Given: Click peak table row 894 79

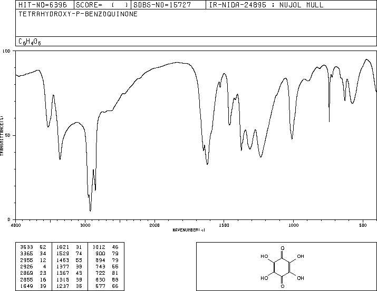Looking at the screenshot, I should [x=107, y=260].
